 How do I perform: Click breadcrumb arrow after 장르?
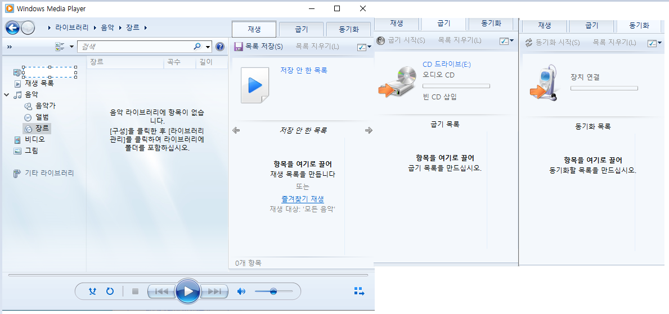146,28
